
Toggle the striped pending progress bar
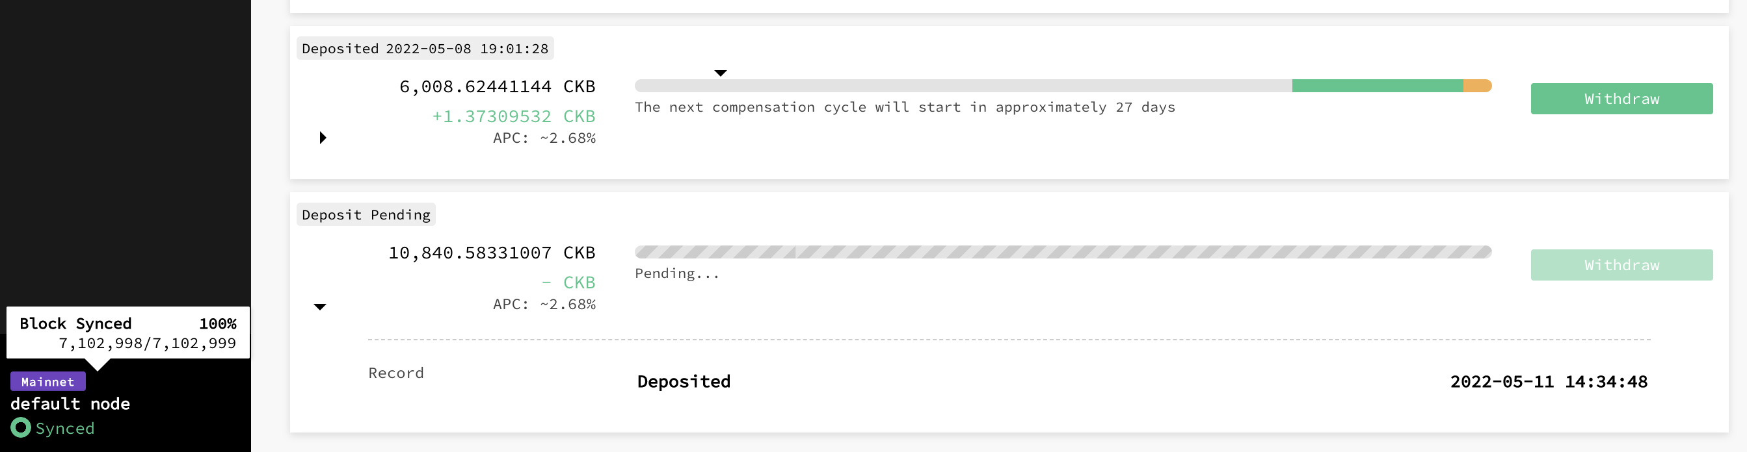[1063, 251]
